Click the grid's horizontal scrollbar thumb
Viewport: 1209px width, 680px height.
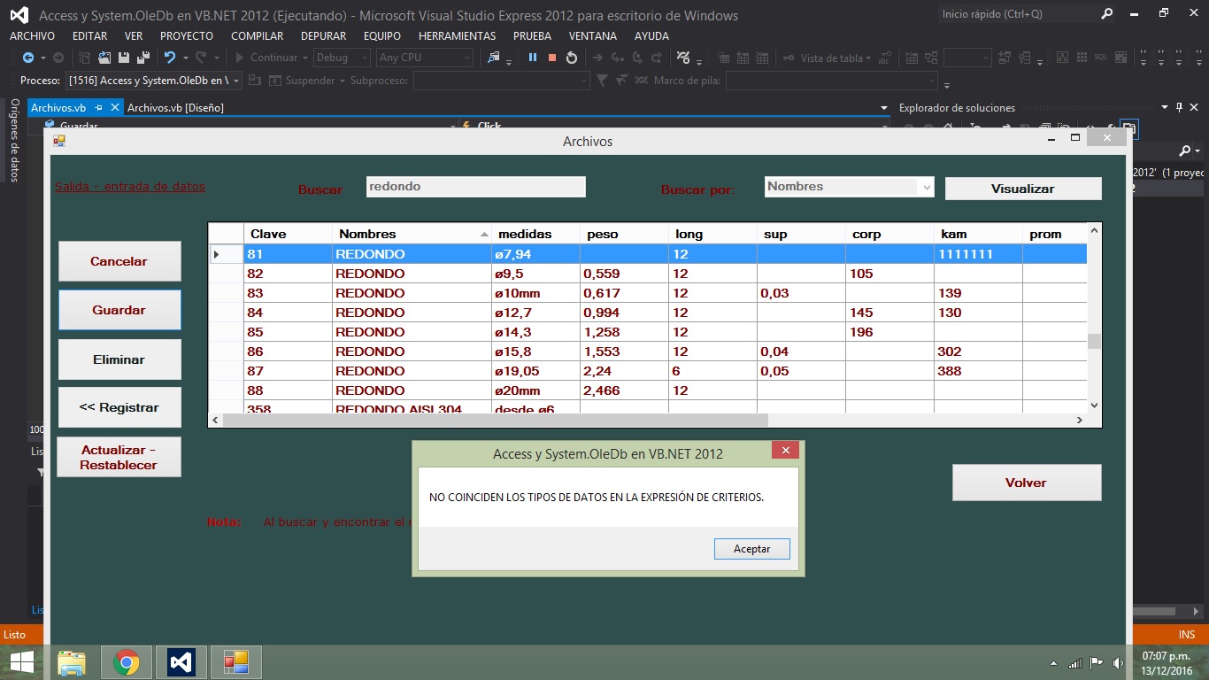(x=496, y=420)
